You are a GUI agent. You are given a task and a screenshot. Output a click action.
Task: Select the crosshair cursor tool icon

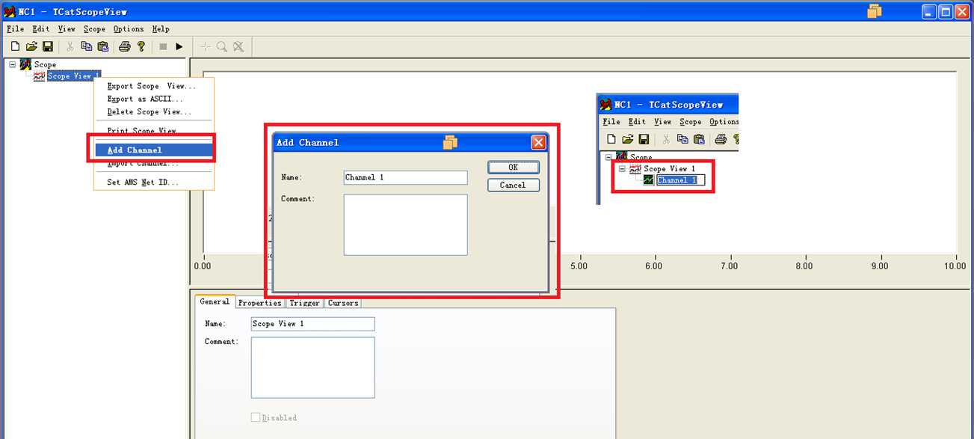point(206,46)
